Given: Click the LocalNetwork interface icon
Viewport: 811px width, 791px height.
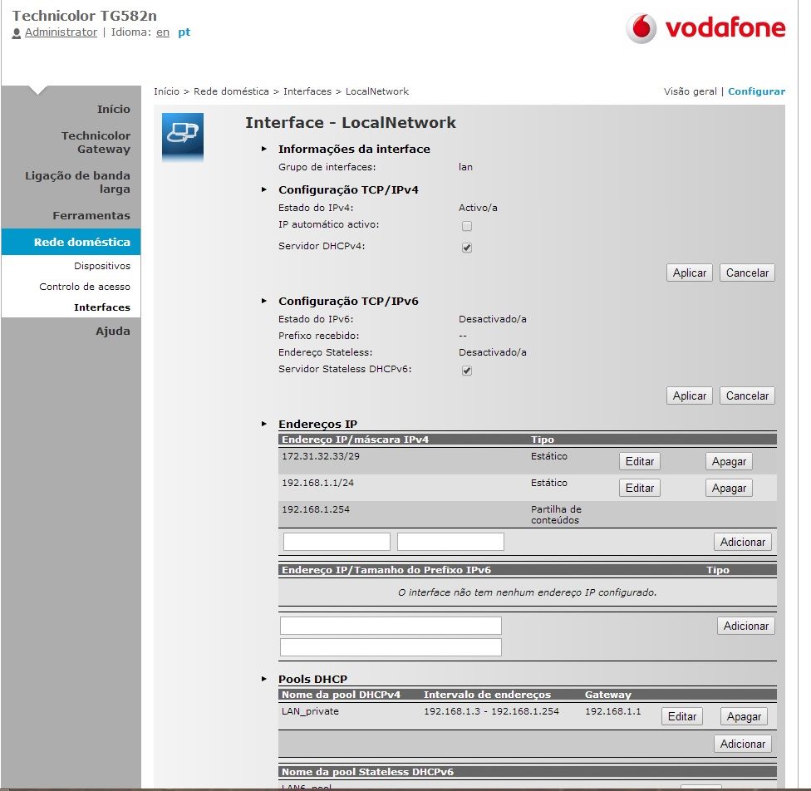Looking at the screenshot, I should [182, 133].
